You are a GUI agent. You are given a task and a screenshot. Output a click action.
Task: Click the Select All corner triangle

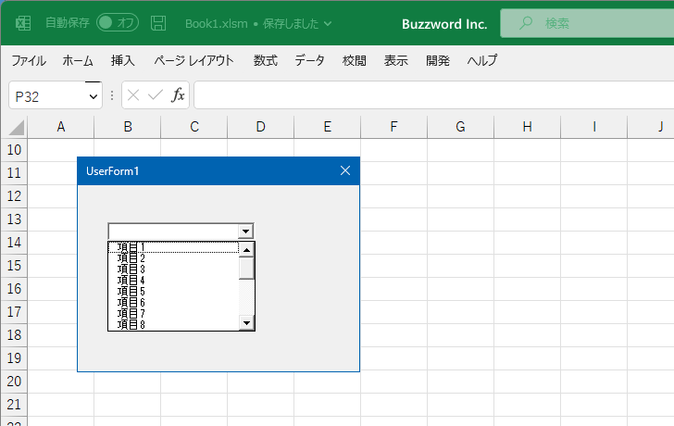15,127
